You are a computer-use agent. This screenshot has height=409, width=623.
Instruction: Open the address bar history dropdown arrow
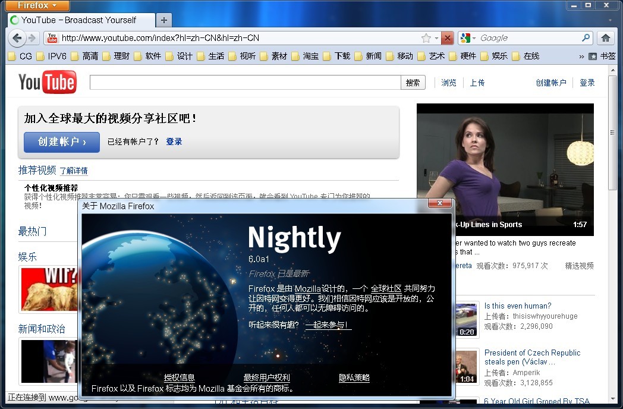tap(436, 38)
